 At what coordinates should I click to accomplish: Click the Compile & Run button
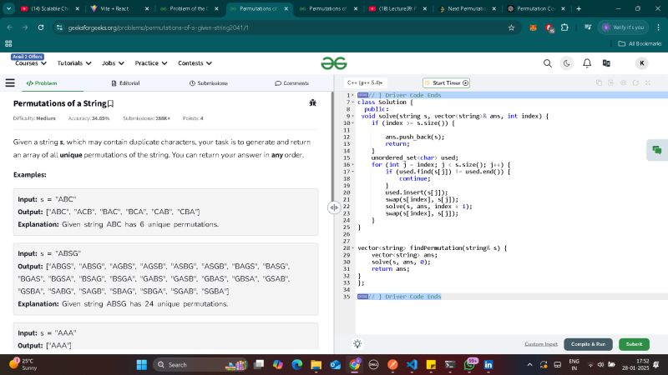[x=588, y=343]
